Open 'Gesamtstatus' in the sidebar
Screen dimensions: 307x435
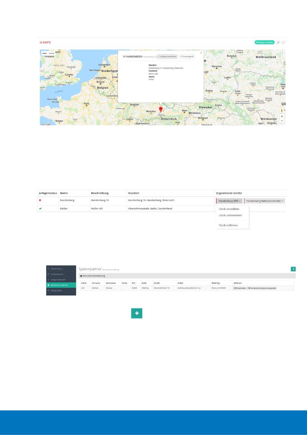(61, 269)
